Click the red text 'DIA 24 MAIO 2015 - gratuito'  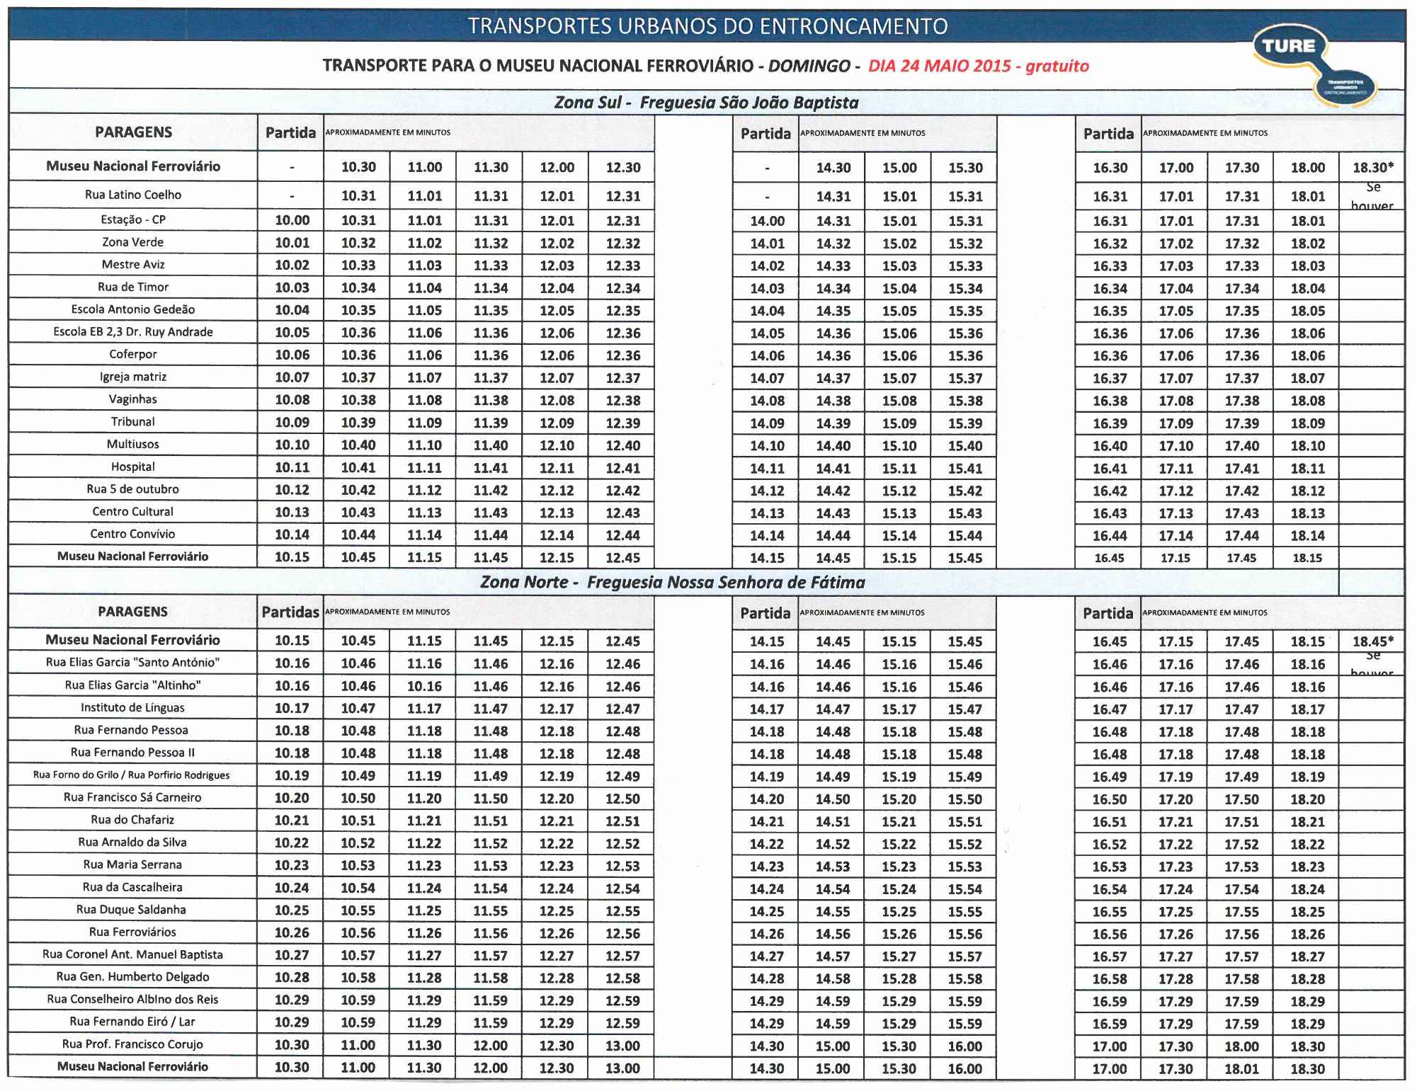979,66
